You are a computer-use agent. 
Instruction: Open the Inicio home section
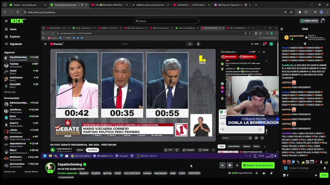(x=11, y=29)
